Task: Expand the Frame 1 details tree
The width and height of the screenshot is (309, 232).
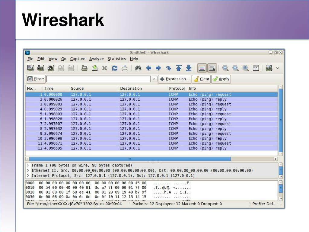Action: tap(28, 165)
